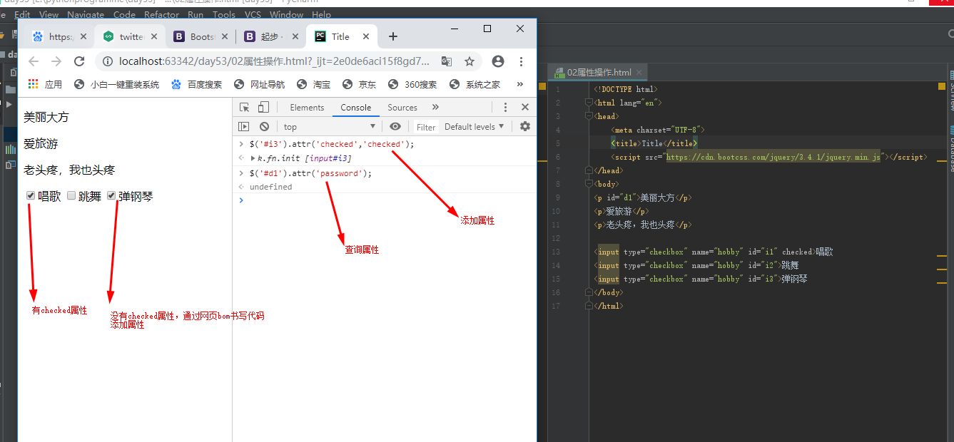Show the console sidebar
The height and width of the screenshot is (442, 954).
tap(244, 126)
